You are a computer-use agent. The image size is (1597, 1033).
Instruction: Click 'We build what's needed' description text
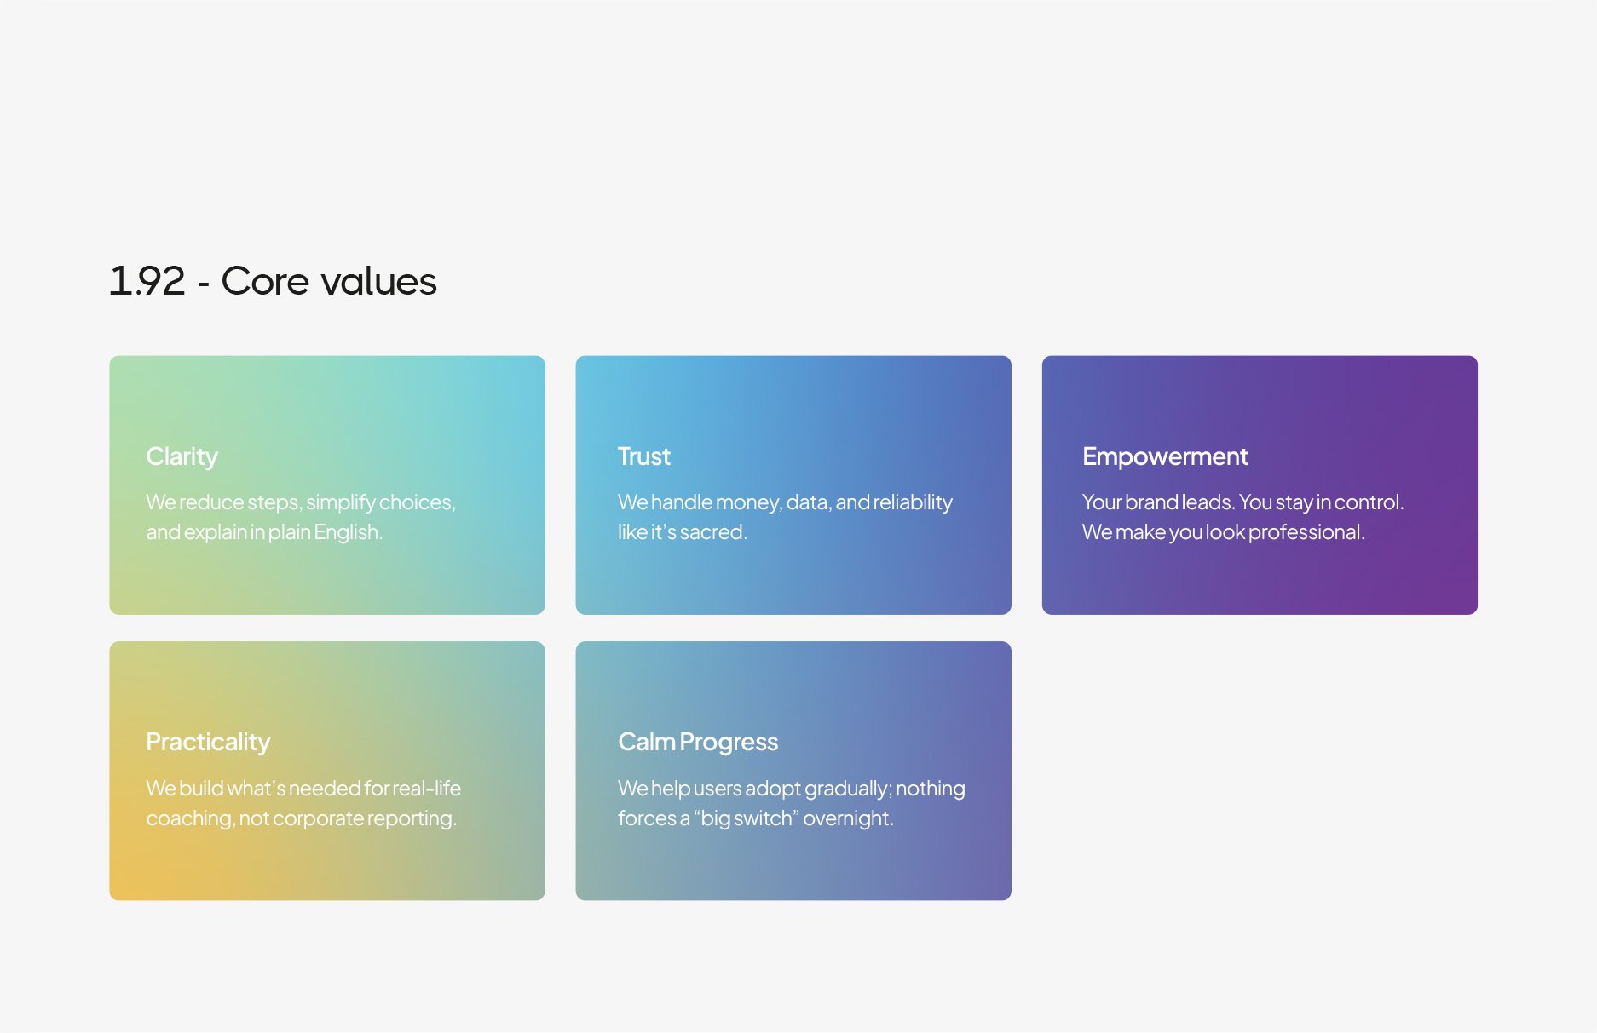tap(303, 803)
